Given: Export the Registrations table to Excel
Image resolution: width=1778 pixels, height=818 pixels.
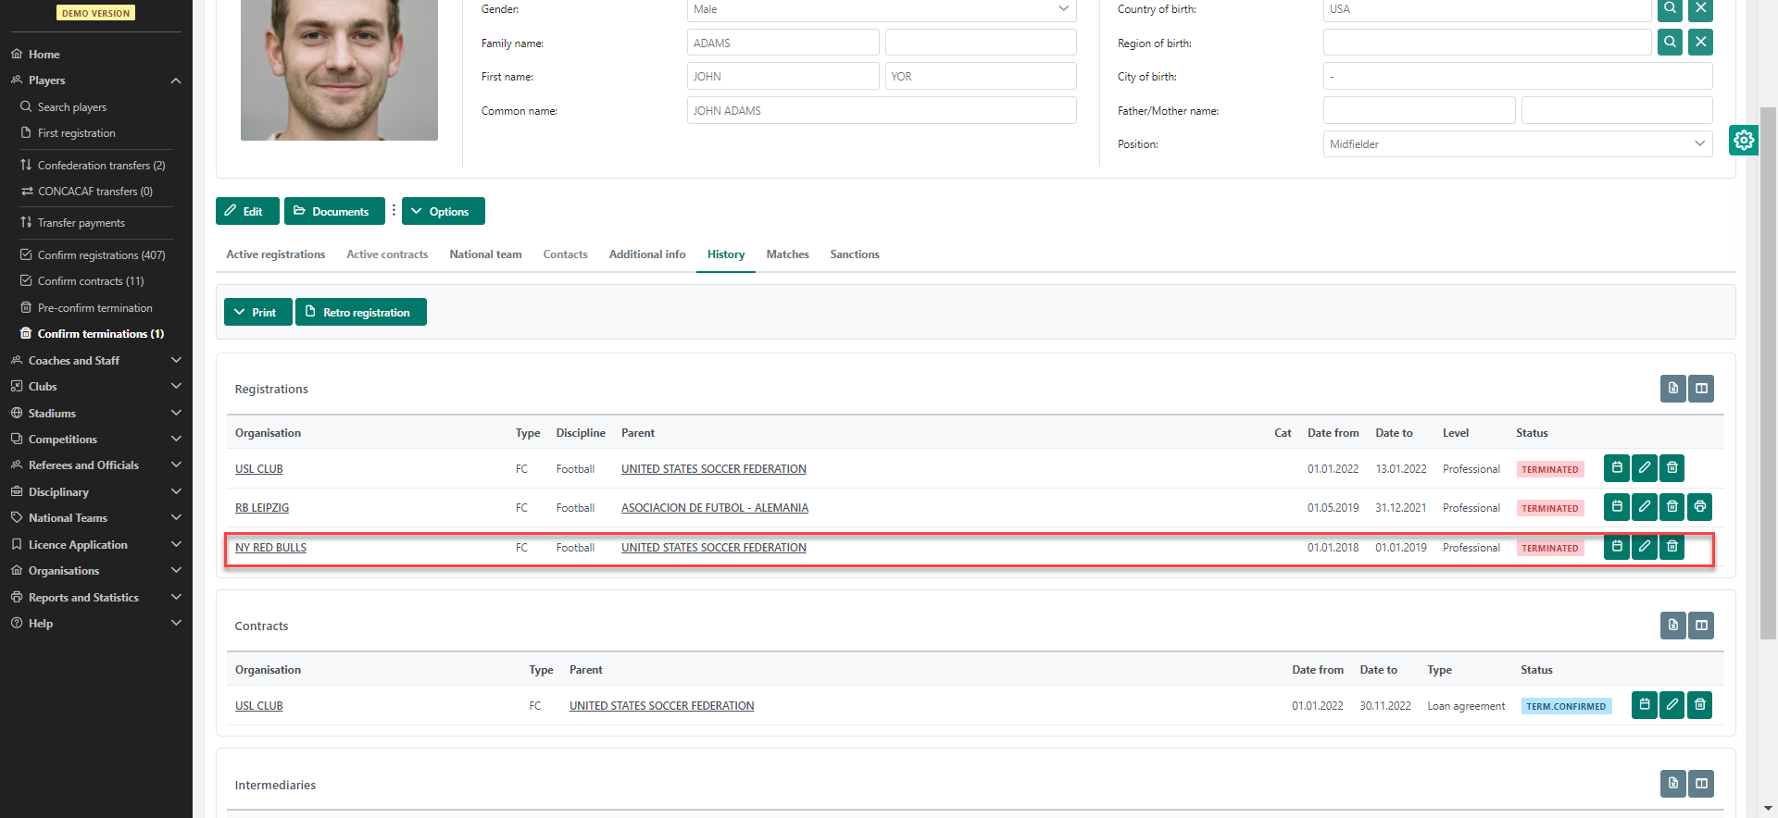Looking at the screenshot, I should tap(1672, 389).
